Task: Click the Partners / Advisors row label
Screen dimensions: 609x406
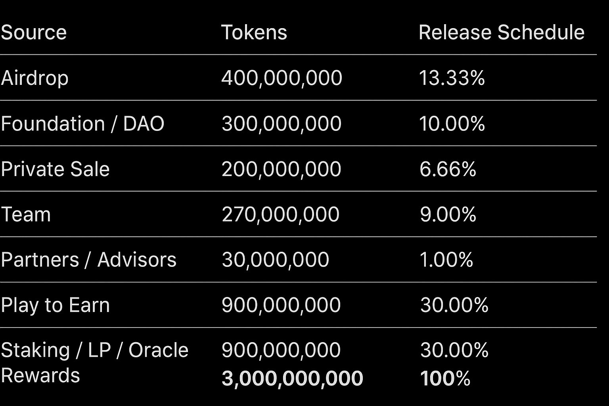Action: pos(88,260)
